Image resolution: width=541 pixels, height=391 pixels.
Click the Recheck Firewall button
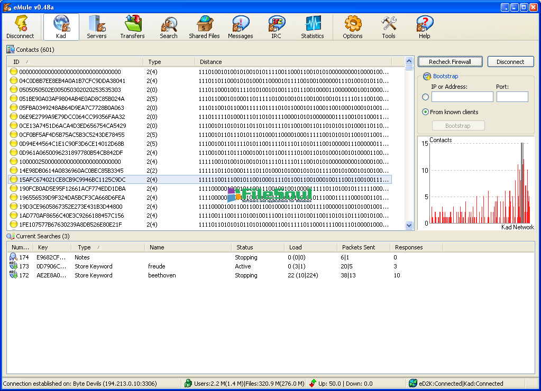pos(449,62)
